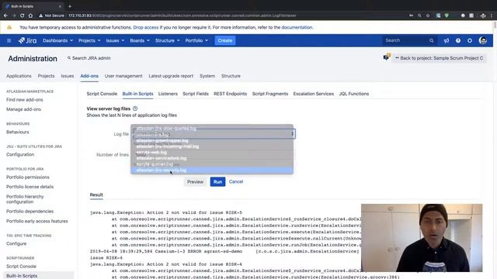The width and height of the screenshot is (497, 279).
Task: Switch to Script Console tab
Action: 102,94
